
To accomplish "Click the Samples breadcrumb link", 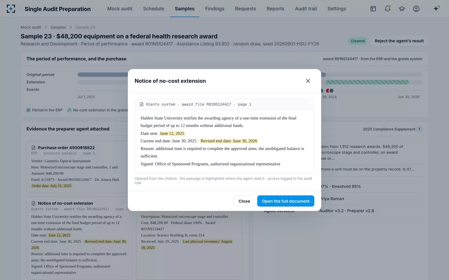I will (x=58, y=27).
